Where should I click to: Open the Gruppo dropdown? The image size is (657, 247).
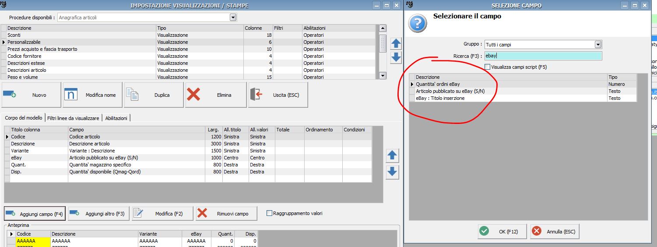click(x=598, y=44)
